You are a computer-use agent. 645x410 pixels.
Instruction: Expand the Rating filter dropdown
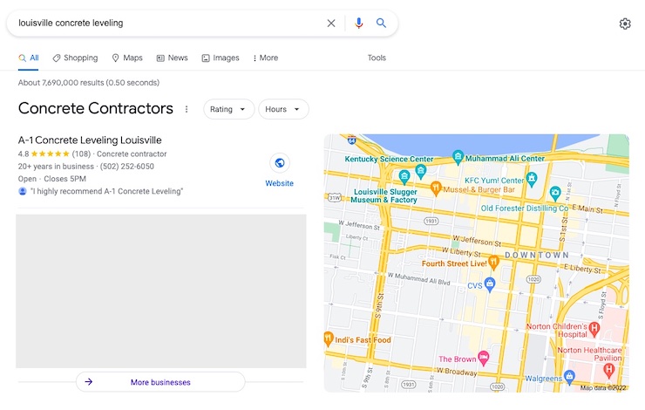click(x=228, y=109)
